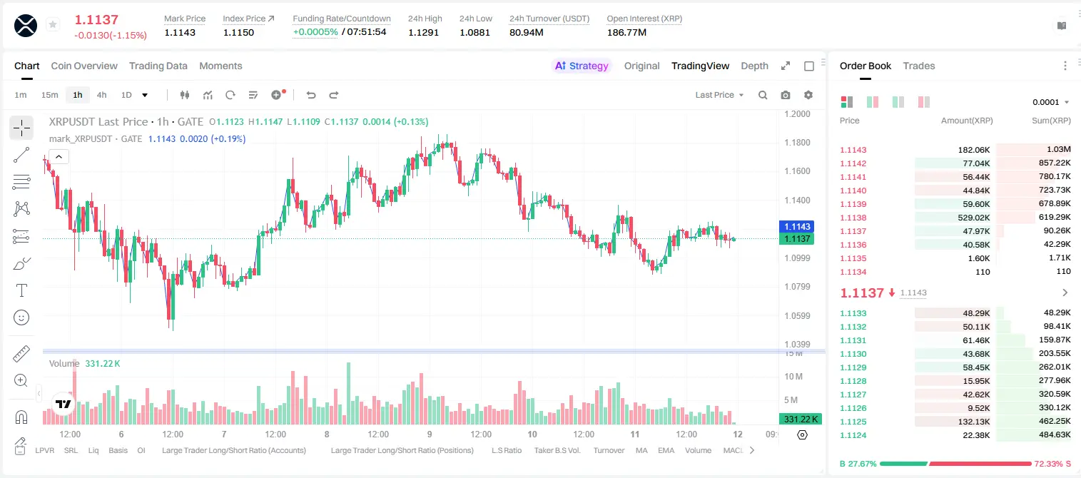Toggle the favorite star for XRP
Screen dimensions: 1081x478
click(x=53, y=25)
